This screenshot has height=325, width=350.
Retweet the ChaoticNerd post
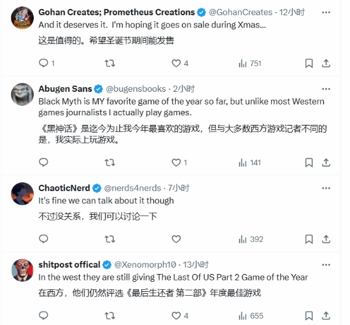[x=110, y=239]
